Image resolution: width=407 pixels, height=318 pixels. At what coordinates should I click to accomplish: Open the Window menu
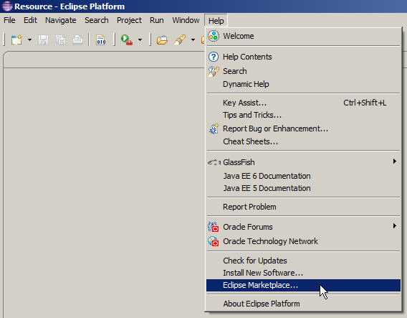(x=186, y=20)
